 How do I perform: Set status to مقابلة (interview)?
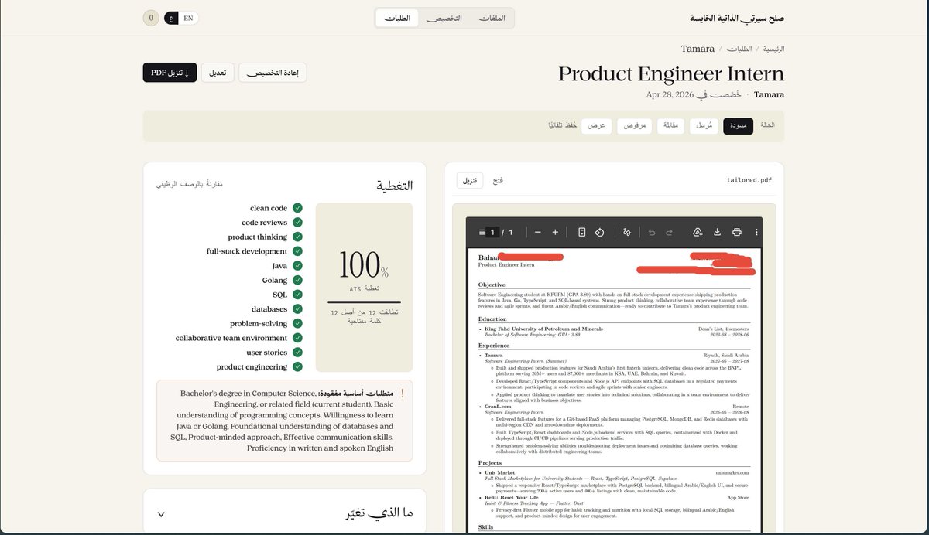(671, 126)
